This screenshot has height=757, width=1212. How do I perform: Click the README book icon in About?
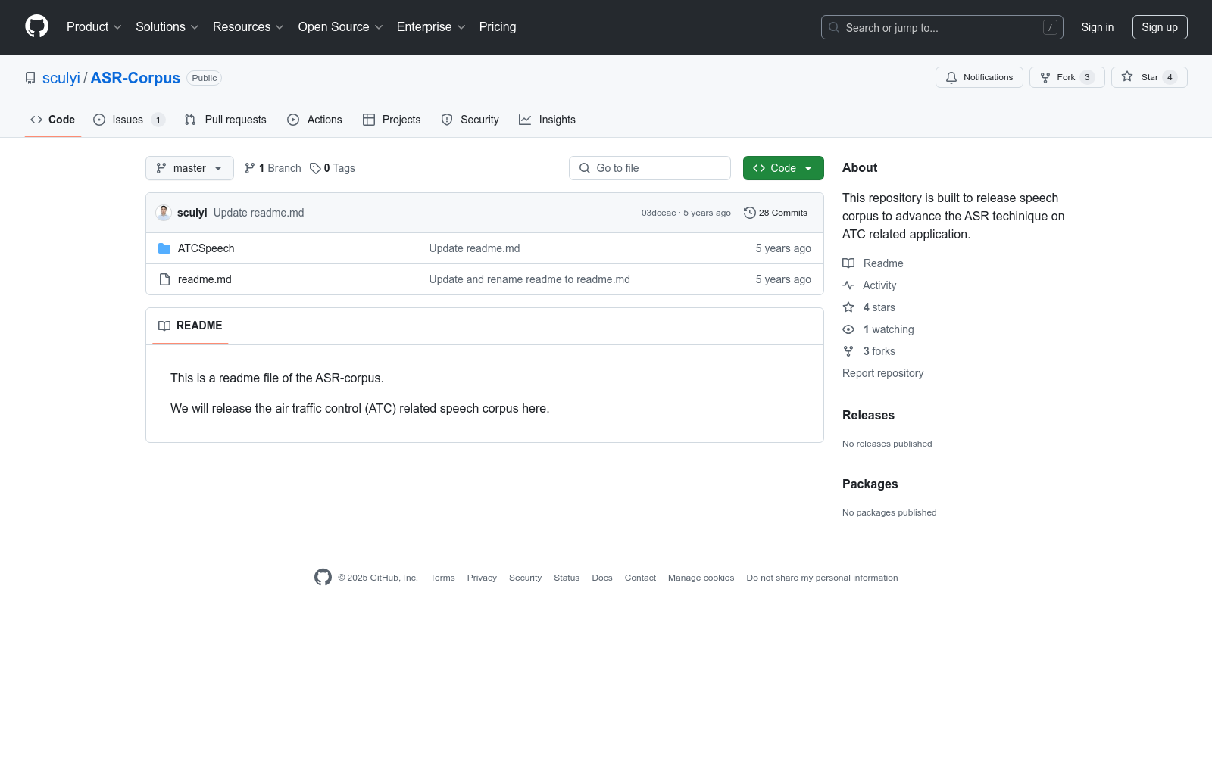coord(848,263)
